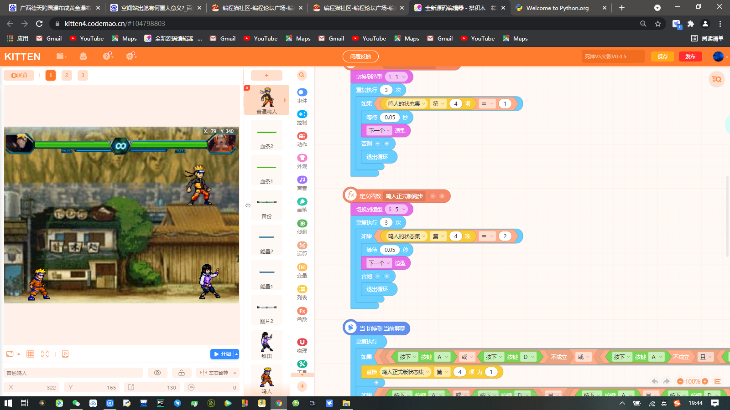
Task: Open the 函数 (Functions) block category
Action: [x=302, y=314]
